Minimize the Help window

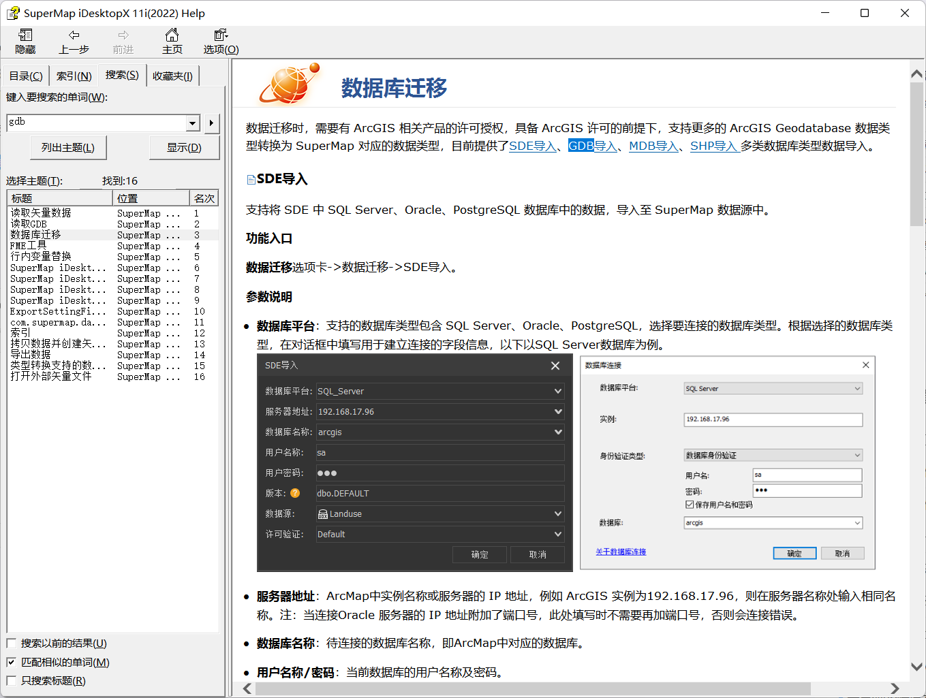tap(825, 13)
